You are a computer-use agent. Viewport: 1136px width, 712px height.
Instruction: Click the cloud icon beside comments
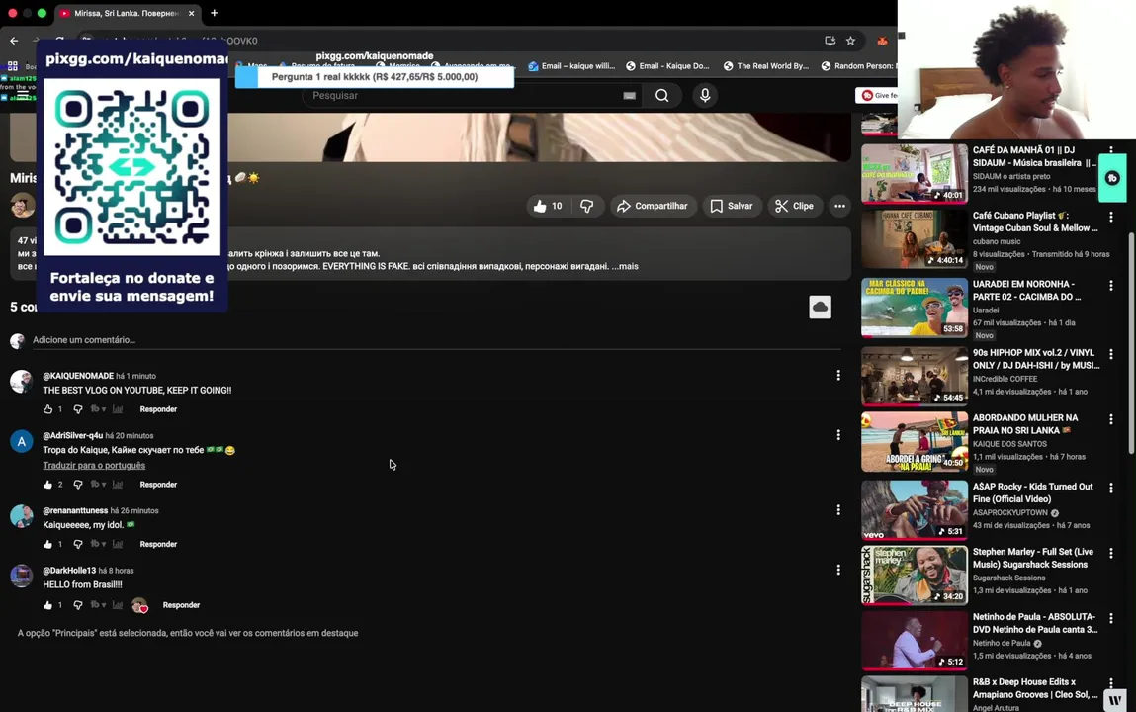point(821,308)
